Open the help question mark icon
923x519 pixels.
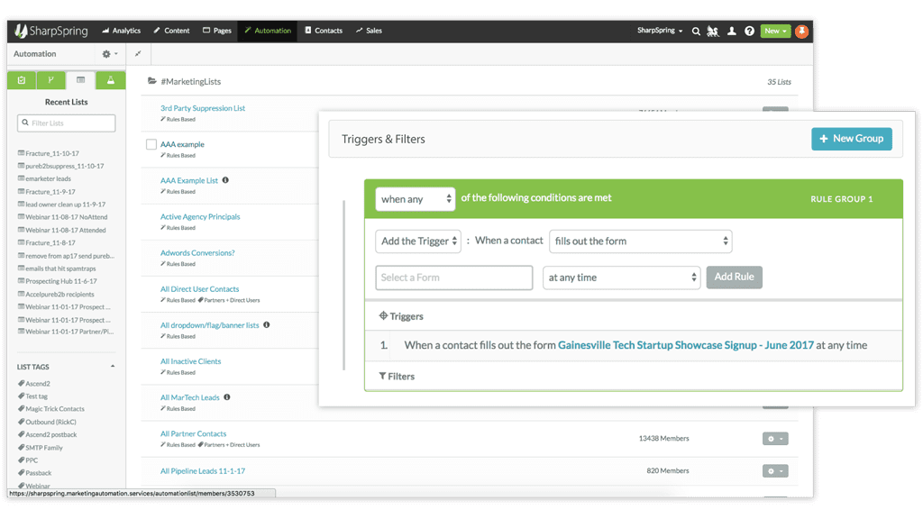(749, 32)
